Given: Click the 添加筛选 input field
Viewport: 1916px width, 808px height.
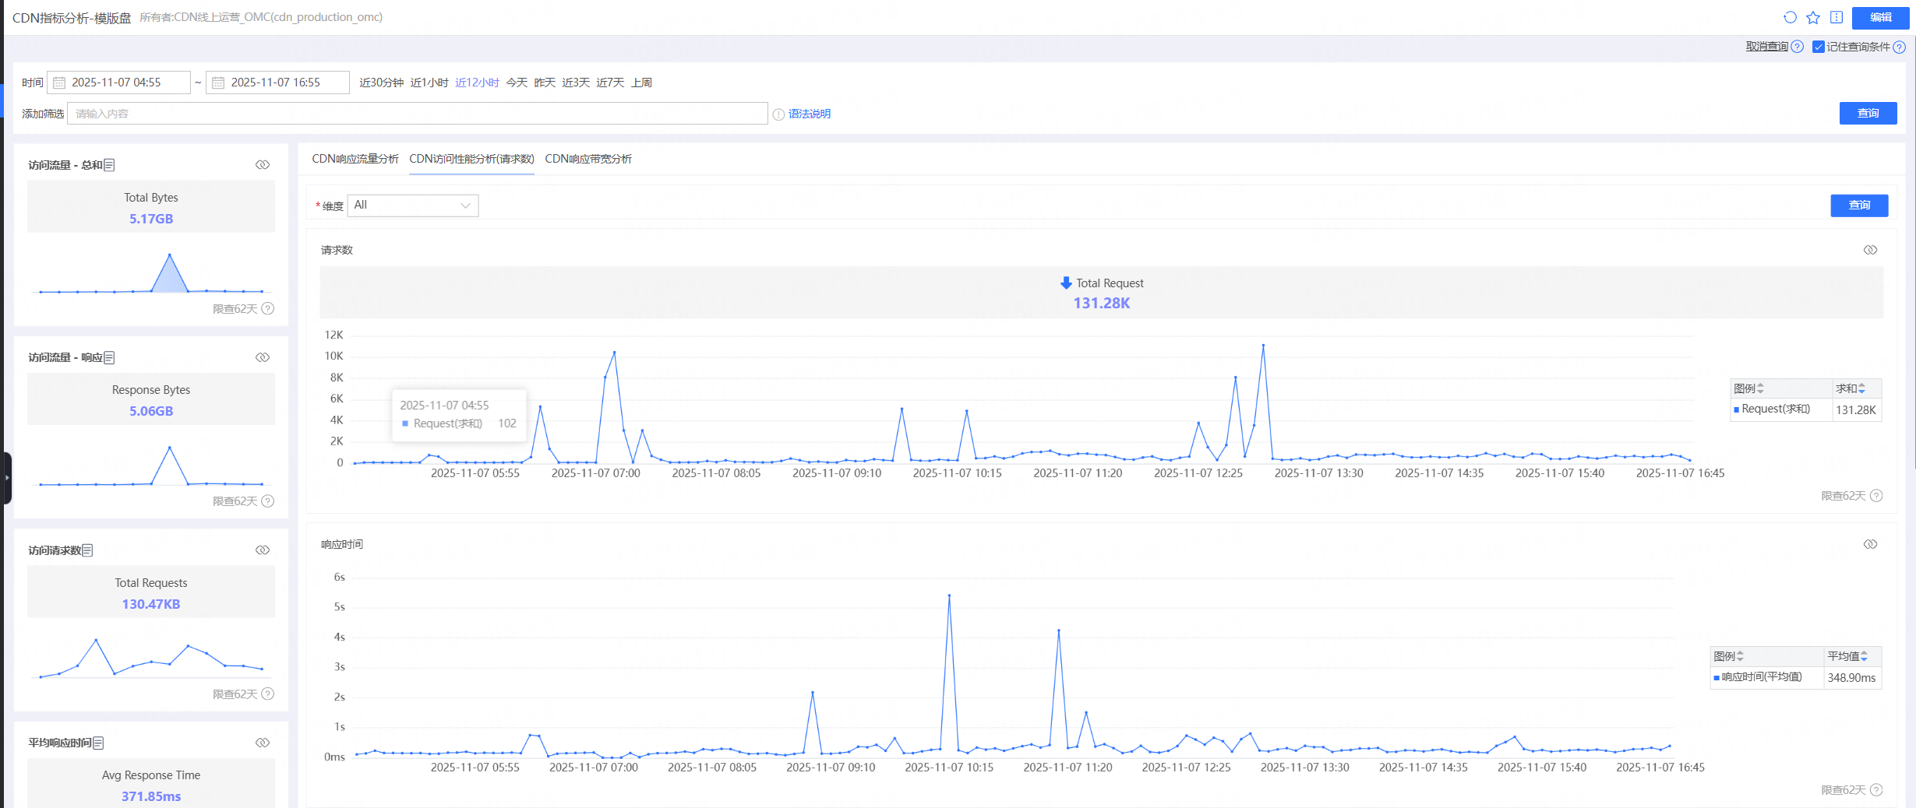Looking at the screenshot, I should pyautogui.click(x=417, y=114).
